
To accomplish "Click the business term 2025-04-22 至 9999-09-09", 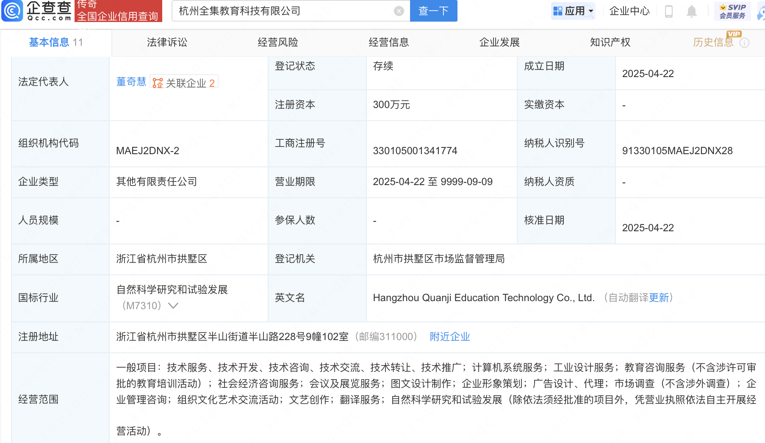I will pyautogui.click(x=432, y=182).
